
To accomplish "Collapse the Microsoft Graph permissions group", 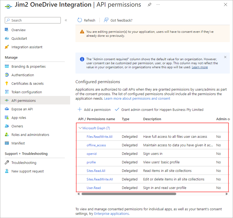I will tap(80, 128).
